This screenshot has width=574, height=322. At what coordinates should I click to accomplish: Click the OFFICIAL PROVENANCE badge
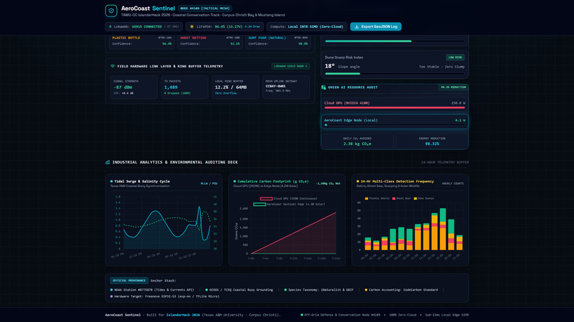click(x=129, y=281)
